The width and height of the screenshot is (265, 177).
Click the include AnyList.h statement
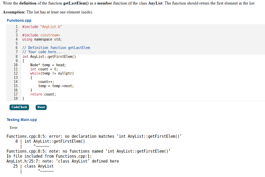tap(42, 26)
